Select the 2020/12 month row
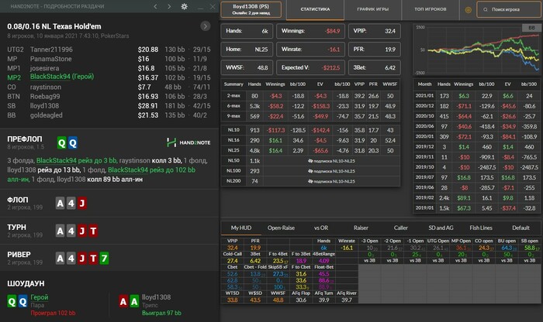The height and width of the screenshot is (322, 543). pyautogui.click(x=476, y=106)
